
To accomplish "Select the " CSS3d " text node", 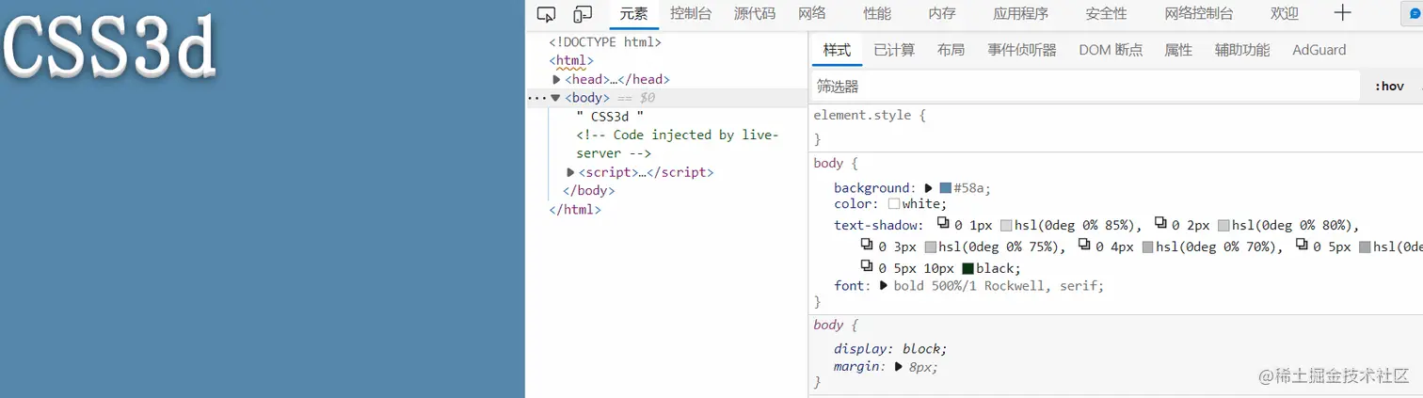I will [x=610, y=117].
